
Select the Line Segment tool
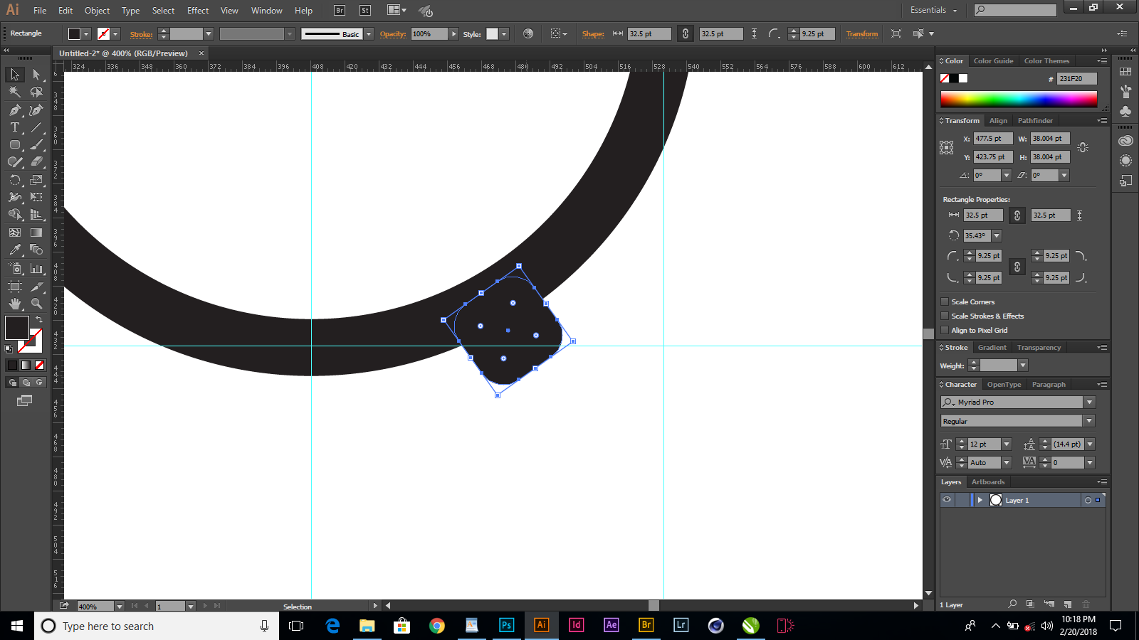(36, 127)
